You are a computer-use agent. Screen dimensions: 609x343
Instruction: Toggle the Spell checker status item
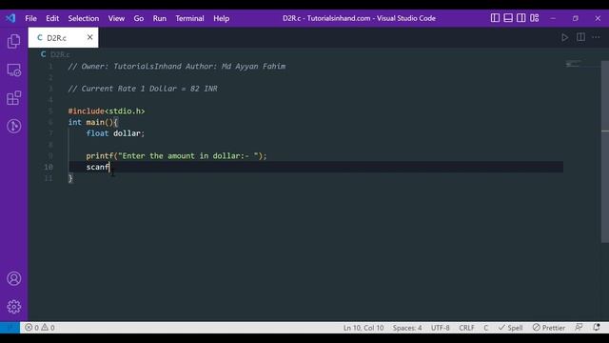click(511, 328)
